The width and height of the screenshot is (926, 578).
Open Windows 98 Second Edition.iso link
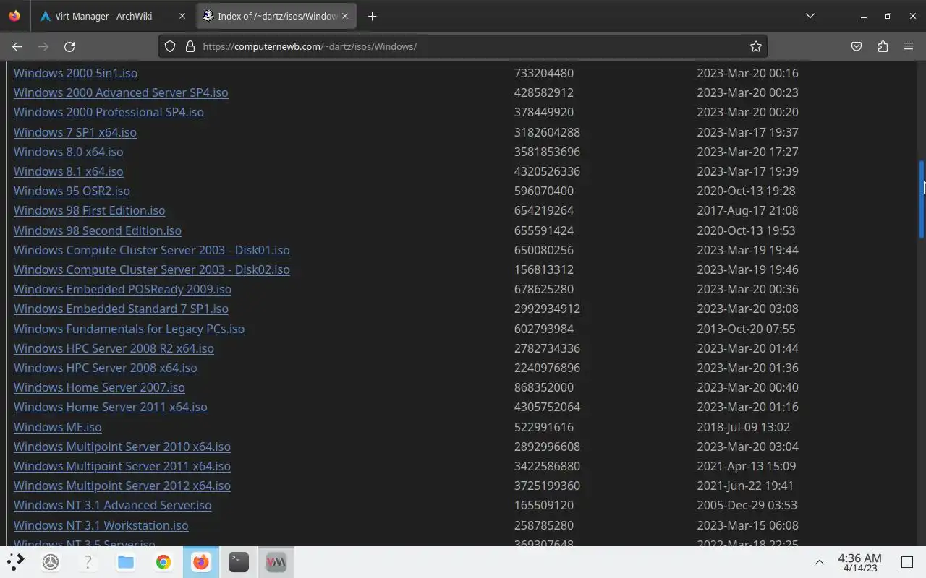point(98,230)
